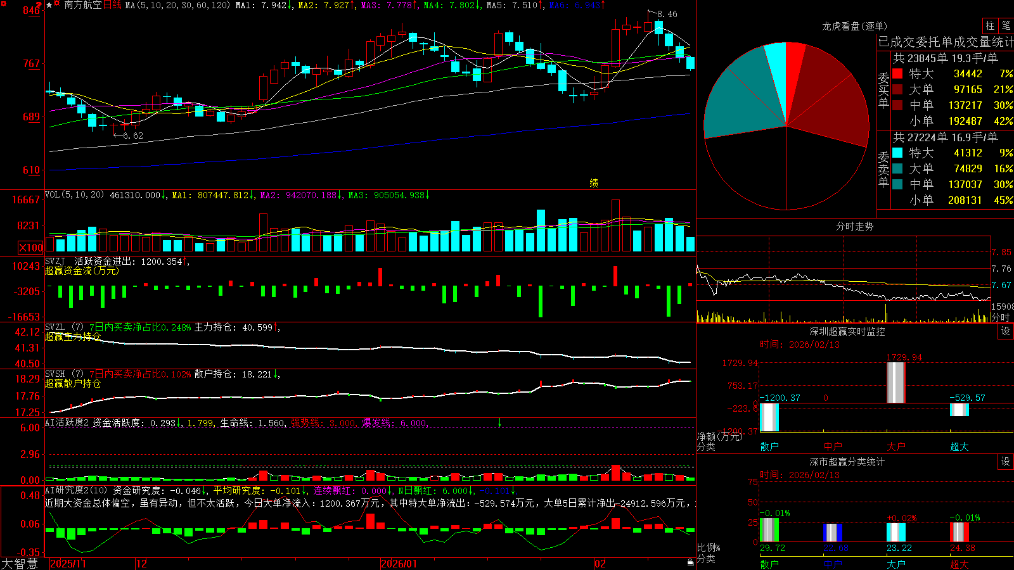
Task: Click the cyan 大户 23.22 bar in 分类统计
Action: pyautogui.click(x=895, y=532)
